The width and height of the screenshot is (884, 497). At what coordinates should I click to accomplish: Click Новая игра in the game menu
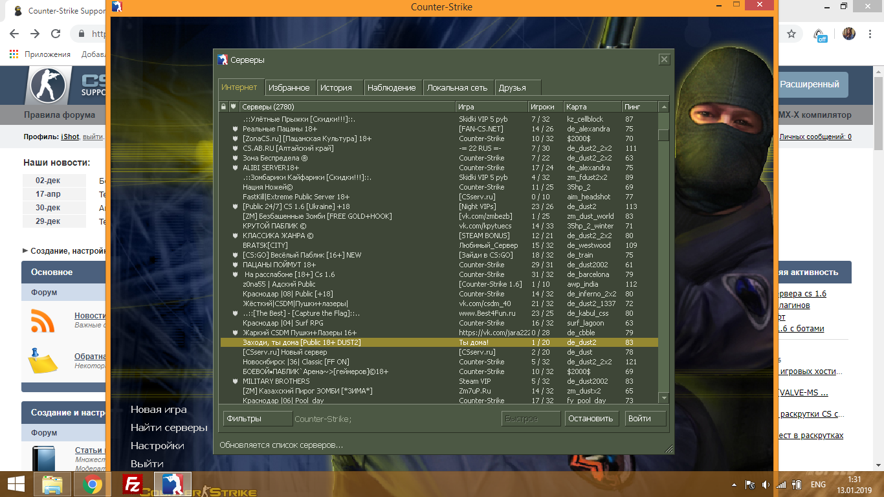coord(159,410)
